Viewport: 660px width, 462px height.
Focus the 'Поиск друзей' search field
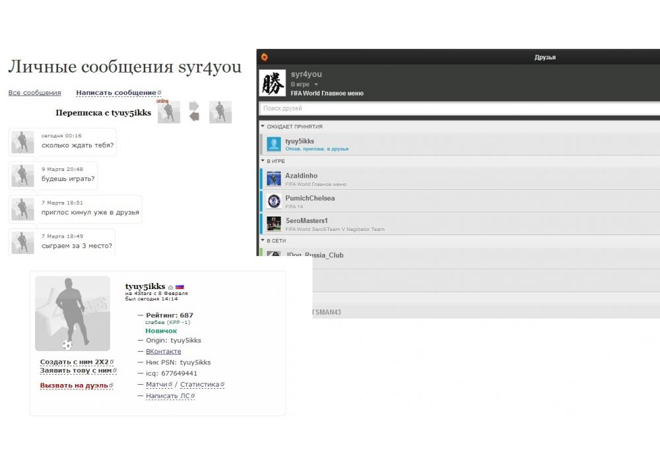point(459,108)
